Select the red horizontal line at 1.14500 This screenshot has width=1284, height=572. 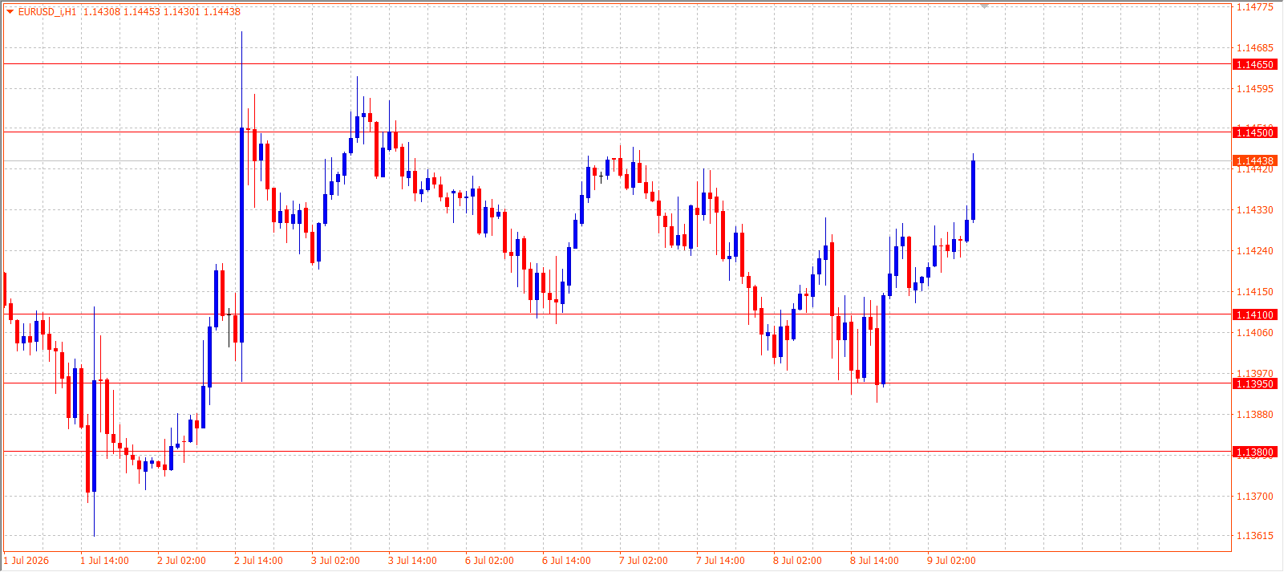616,132
